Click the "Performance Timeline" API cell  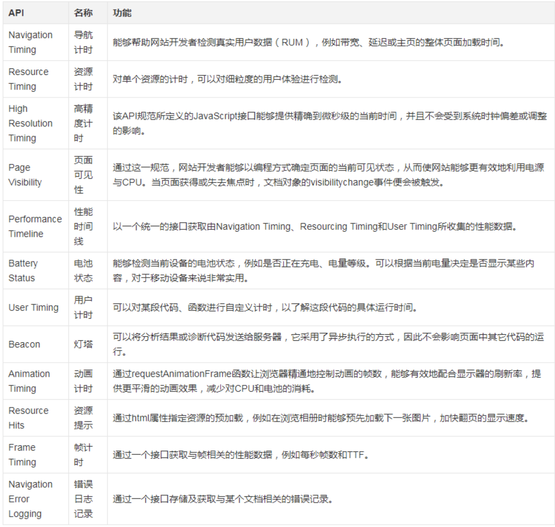point(35,226)
